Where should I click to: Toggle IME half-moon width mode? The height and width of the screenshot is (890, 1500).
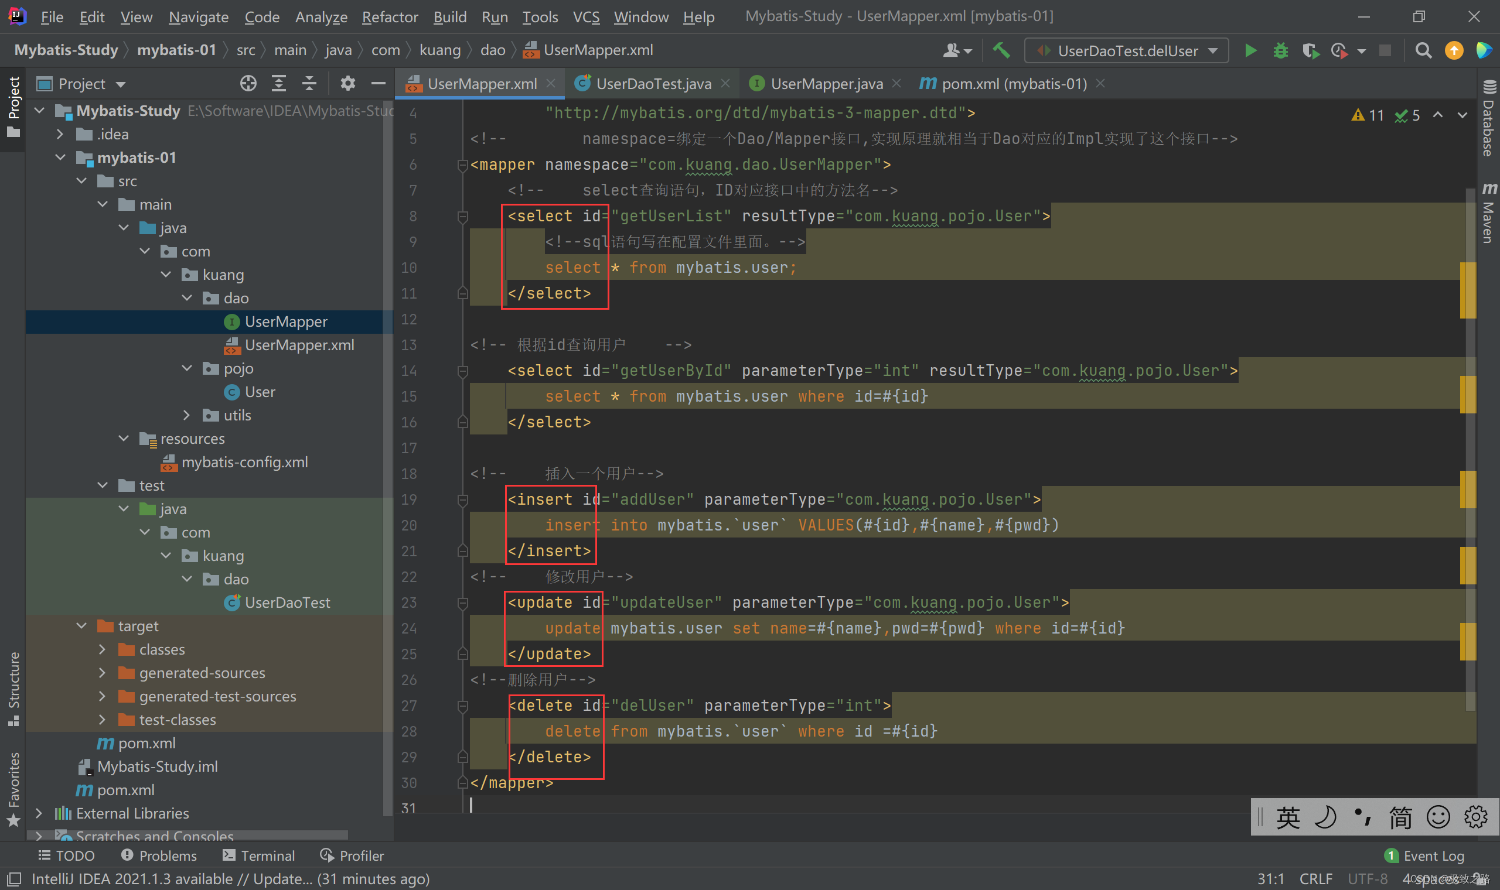(1325, 817)
